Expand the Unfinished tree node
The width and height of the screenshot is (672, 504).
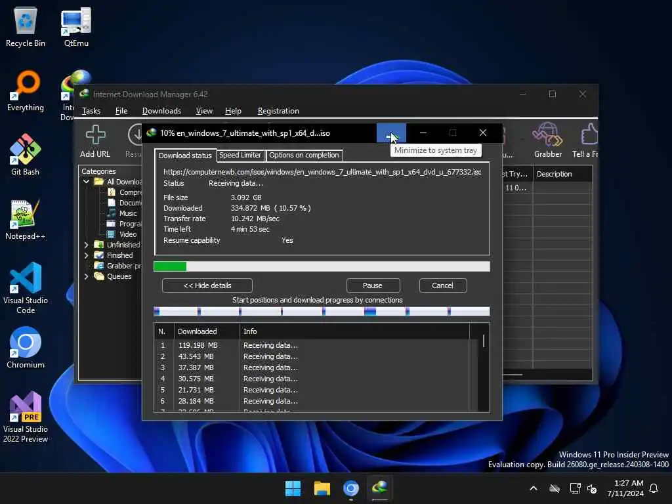[x=86, y=245]
